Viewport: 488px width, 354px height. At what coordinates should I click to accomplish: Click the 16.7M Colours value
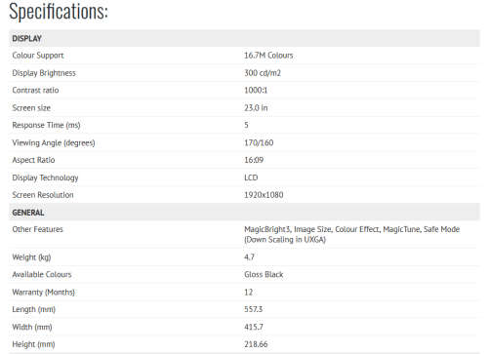coord(268,56)
